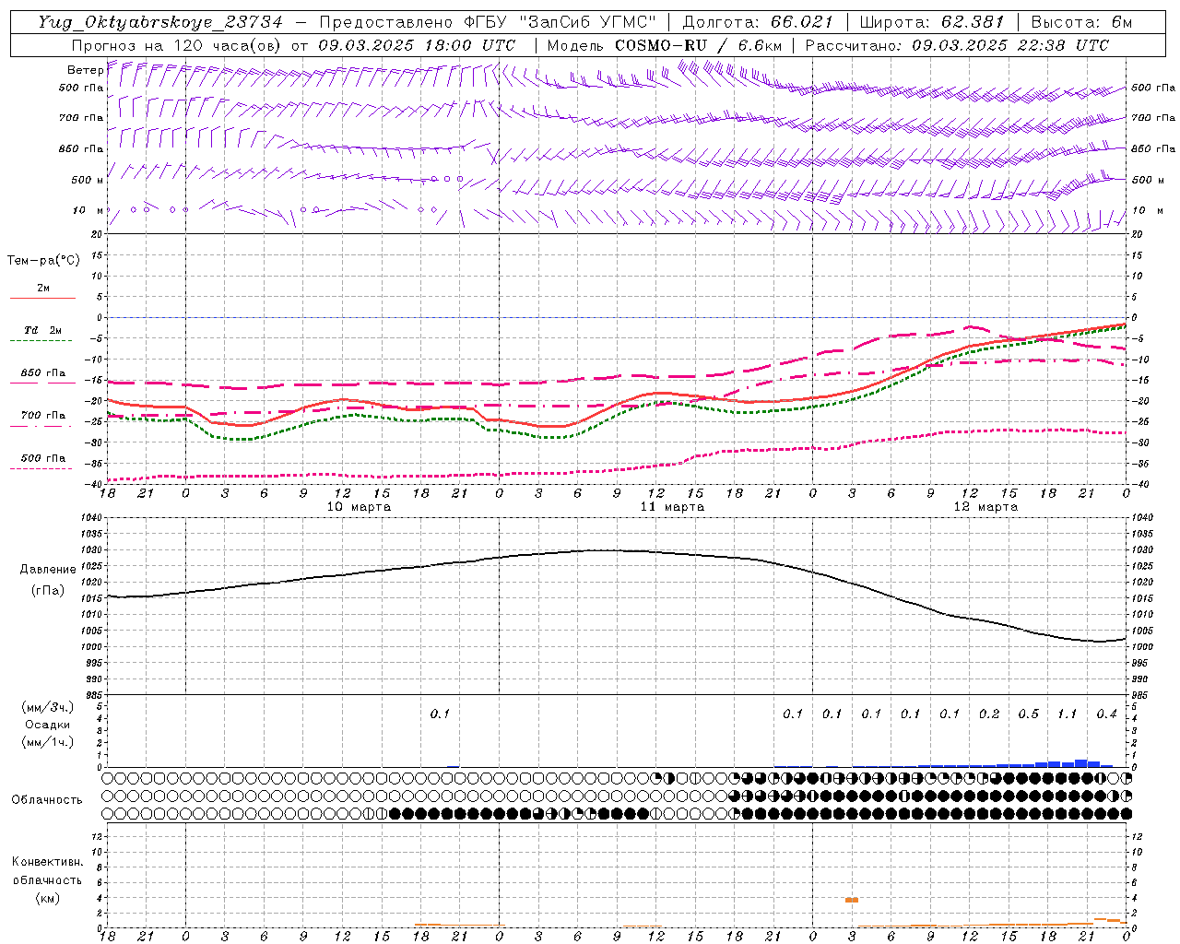Click the latitude value "Широта: 62.381"
This screenshot has width=1180, height=944.
point(931,22)
